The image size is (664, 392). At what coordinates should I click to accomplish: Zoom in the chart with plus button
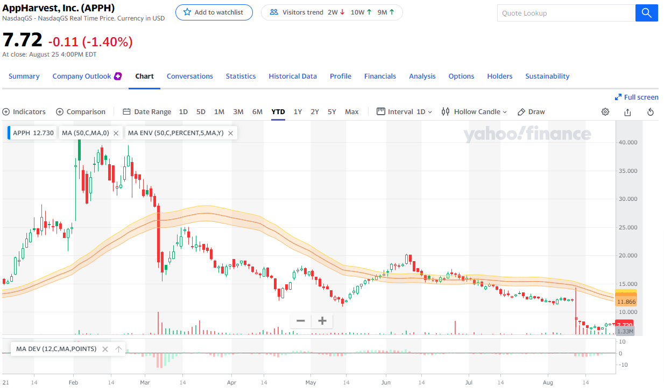pos(322,321)
